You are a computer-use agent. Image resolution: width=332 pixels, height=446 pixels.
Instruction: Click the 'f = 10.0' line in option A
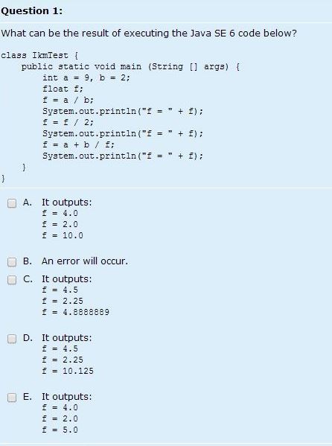(63, 235)
